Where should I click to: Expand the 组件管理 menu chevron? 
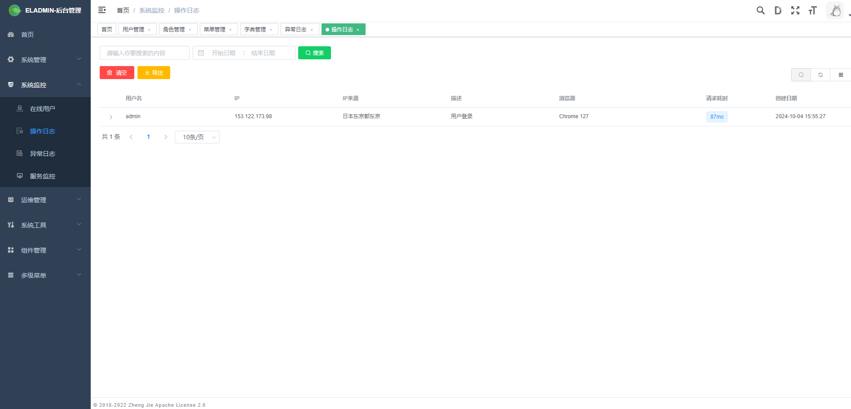coord(79,249)
